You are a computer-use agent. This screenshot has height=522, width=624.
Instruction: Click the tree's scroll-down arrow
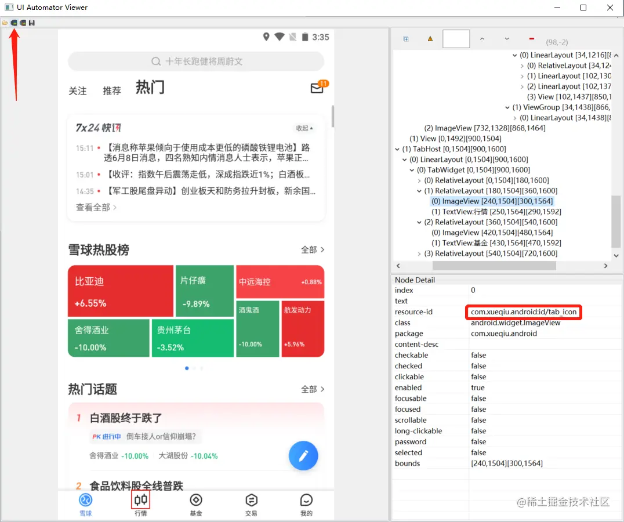(x=616, y=255)
